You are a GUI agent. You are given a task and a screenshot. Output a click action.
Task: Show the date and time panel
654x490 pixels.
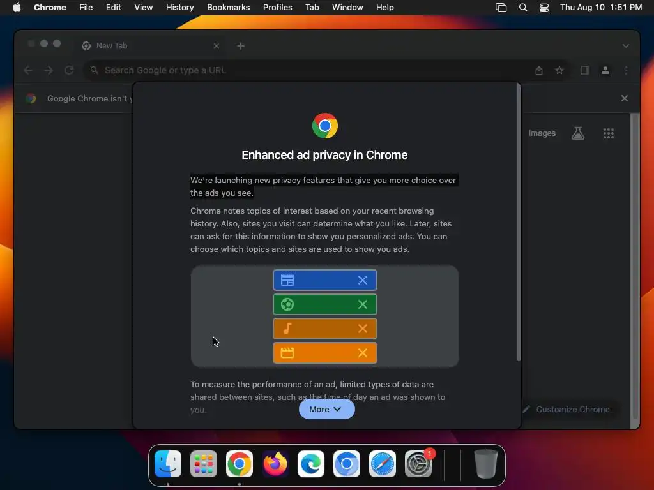(600, 7)
